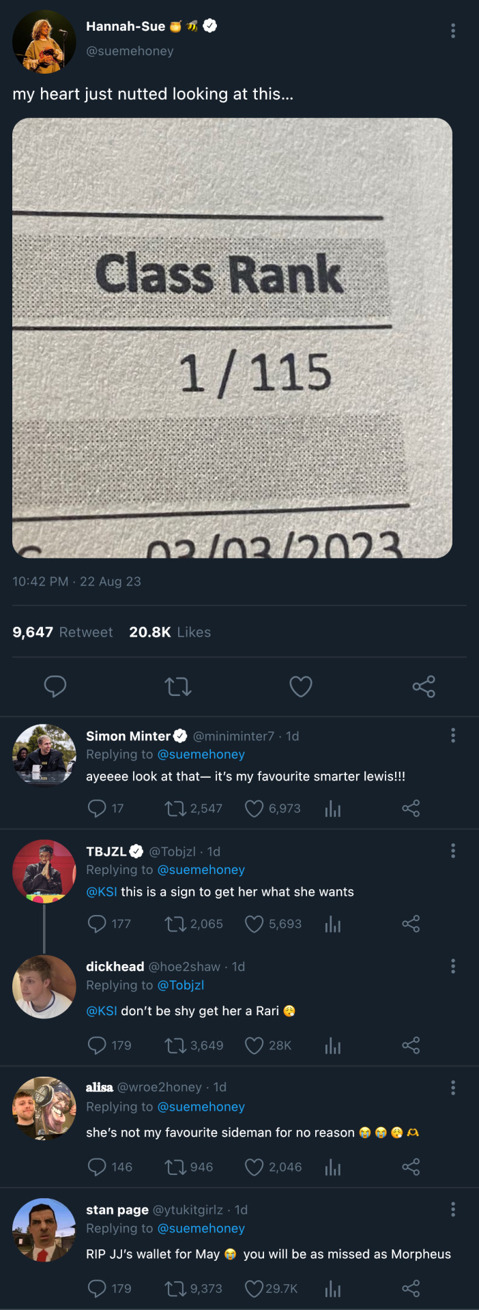Retweet Simon Minter's reply
479x1310 pixels.
tap(175, 809)
